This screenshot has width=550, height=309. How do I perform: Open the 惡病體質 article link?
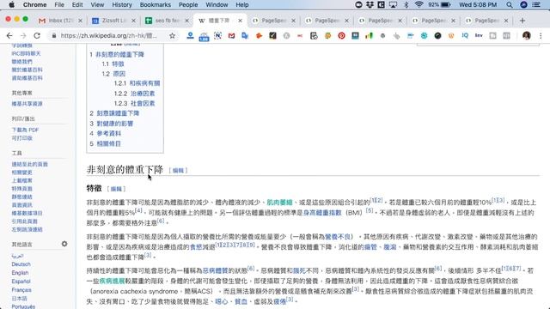(x=216, y=271)
